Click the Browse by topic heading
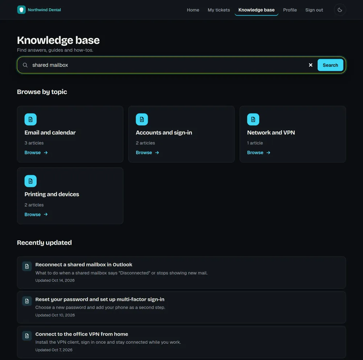 click(42, 92)
